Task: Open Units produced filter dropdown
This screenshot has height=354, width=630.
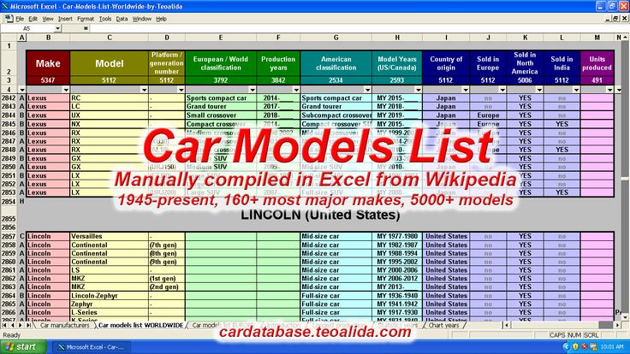Action: pos(609,90)
